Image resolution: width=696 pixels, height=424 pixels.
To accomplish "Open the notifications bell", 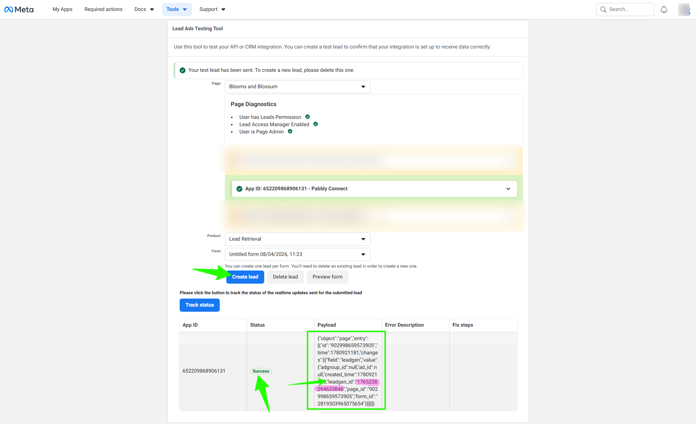I will click(664, 9).
